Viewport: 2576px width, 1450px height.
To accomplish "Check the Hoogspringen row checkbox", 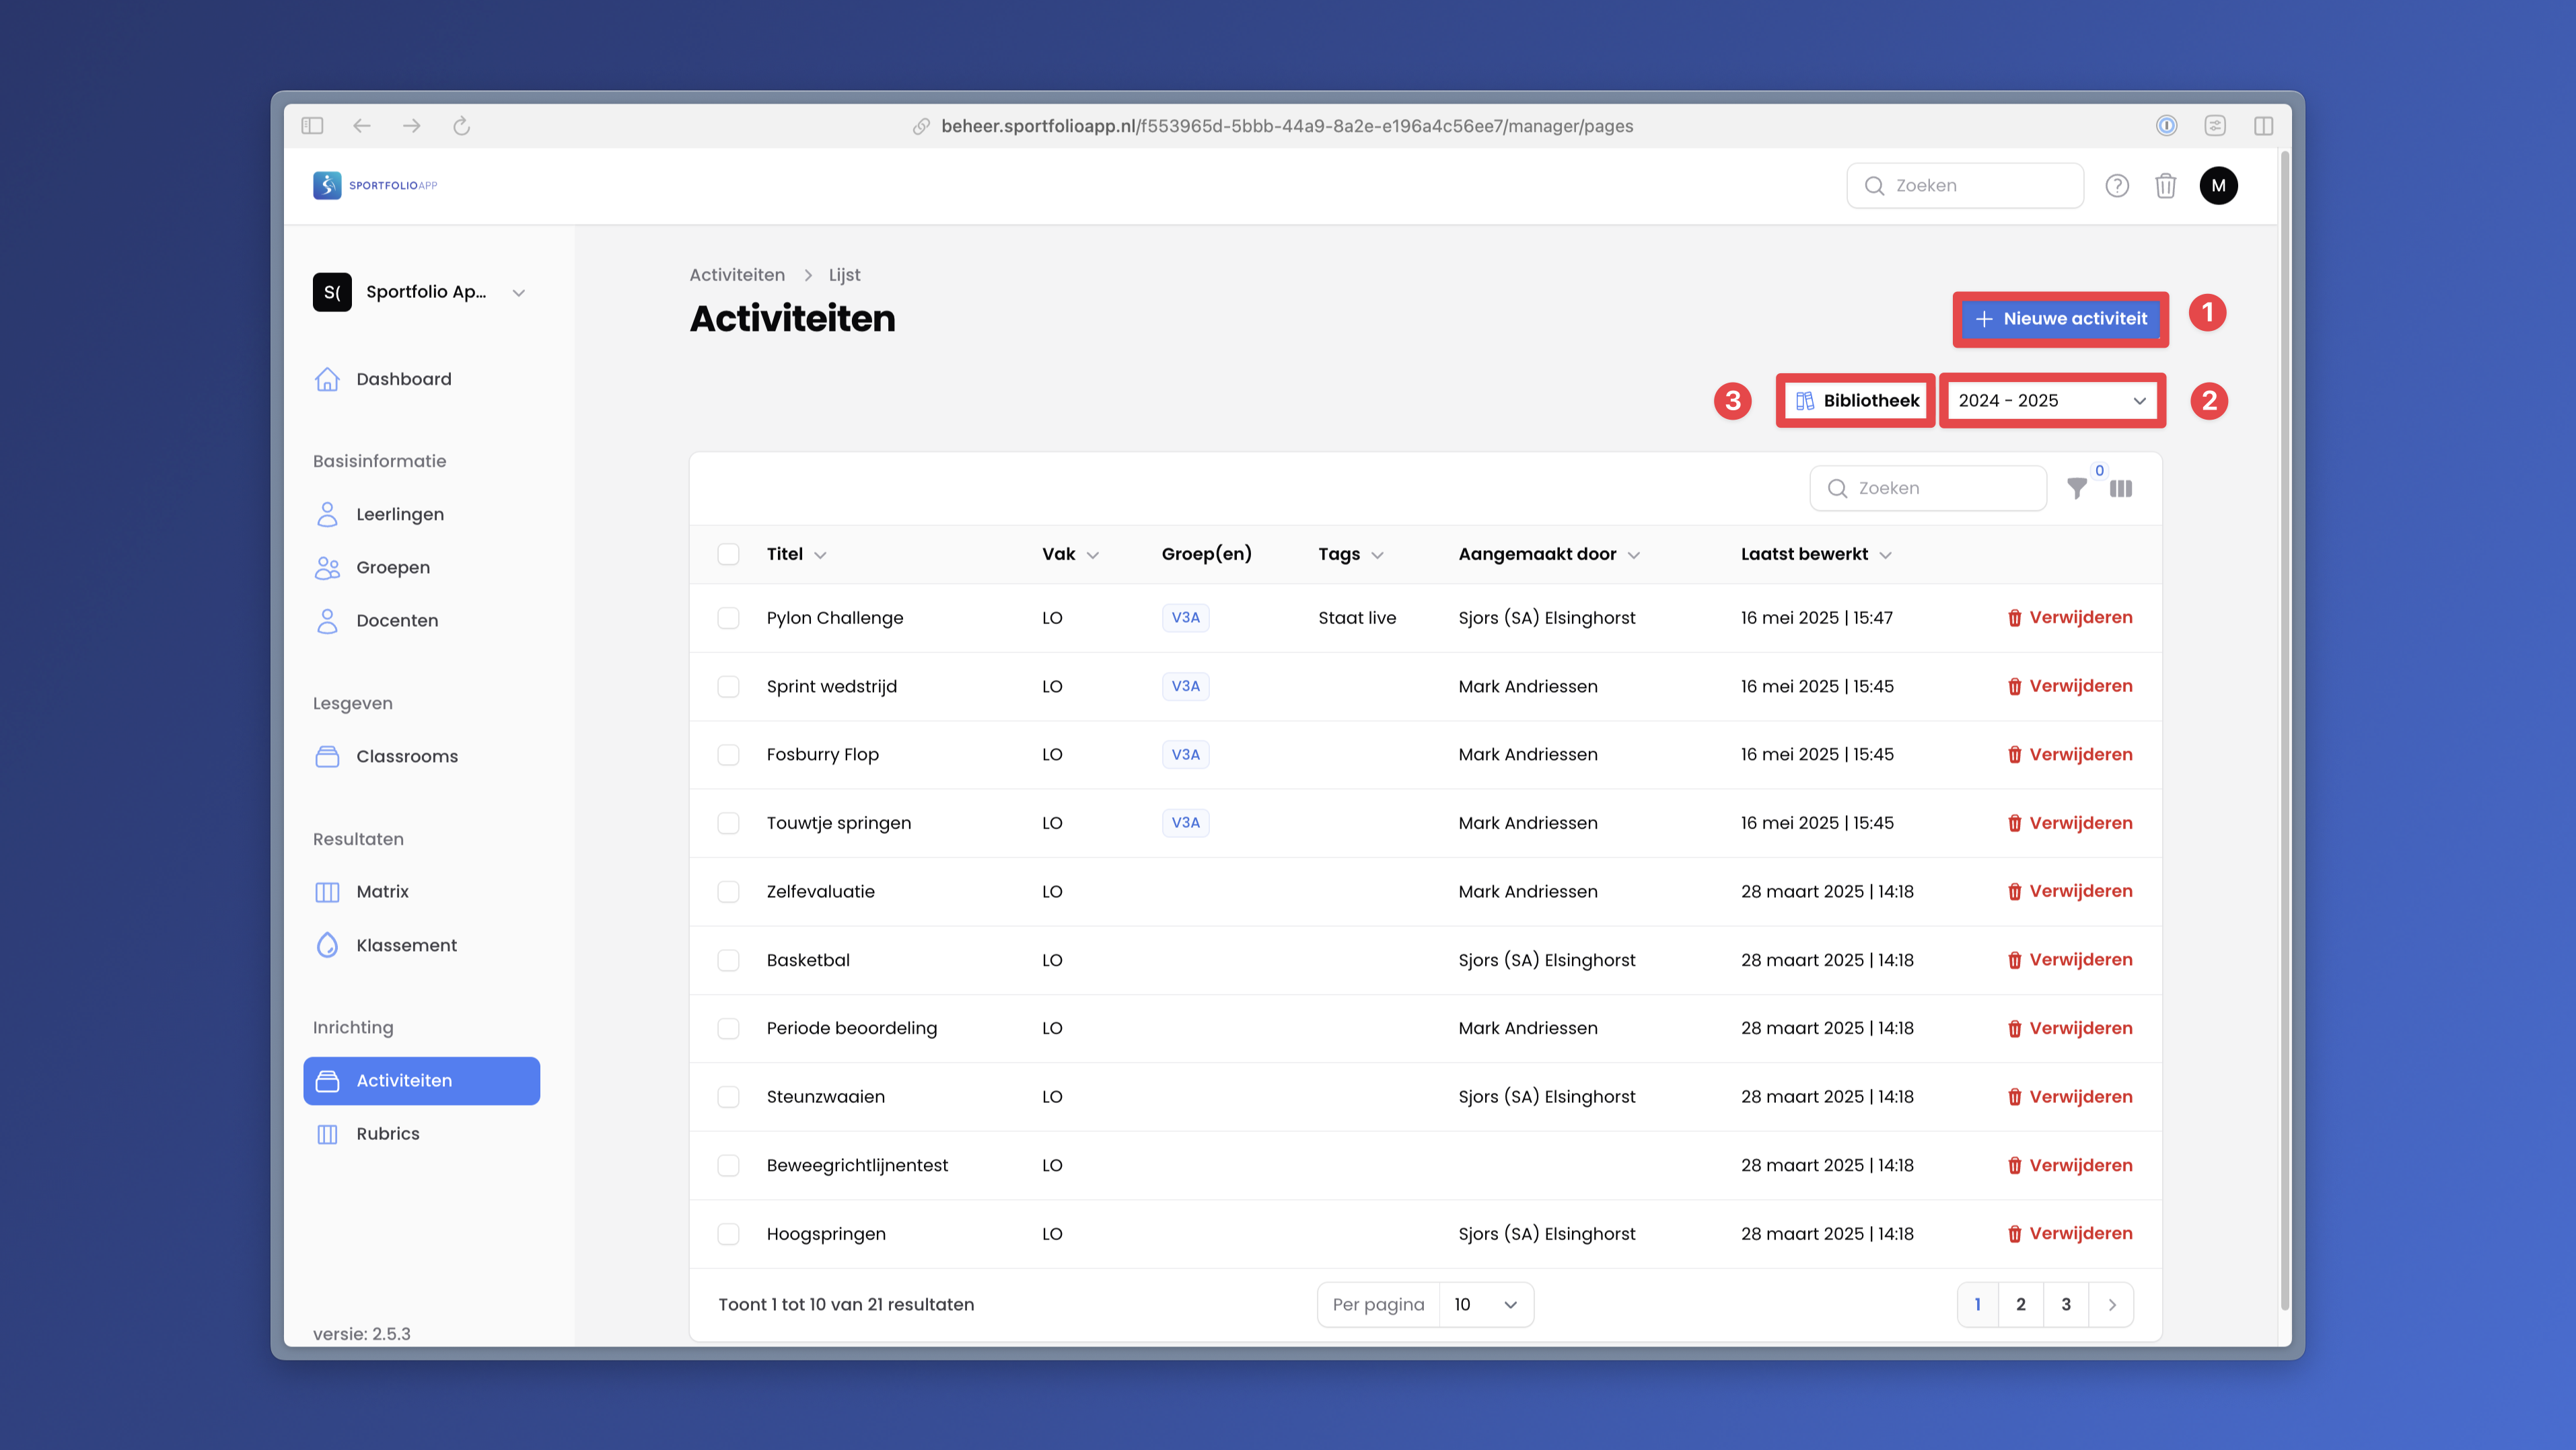I will click(x=728, y=1234).
